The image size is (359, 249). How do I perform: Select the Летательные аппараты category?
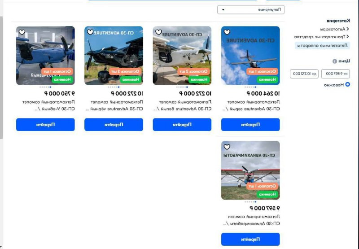click(x=322, y=46)
